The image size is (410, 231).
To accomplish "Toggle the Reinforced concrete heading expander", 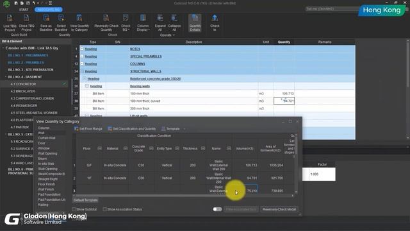I will point(85,78).
